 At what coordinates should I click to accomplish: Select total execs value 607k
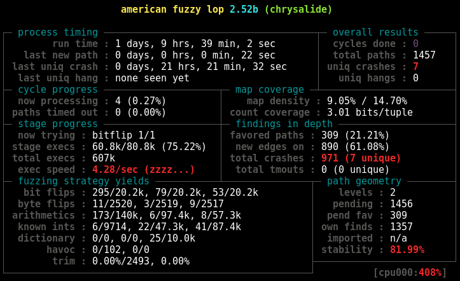click(104, 158)
